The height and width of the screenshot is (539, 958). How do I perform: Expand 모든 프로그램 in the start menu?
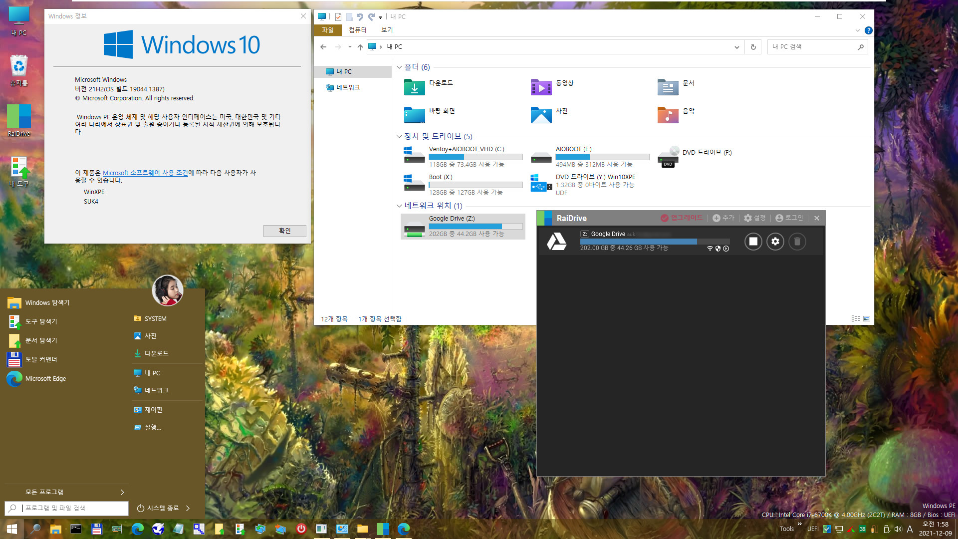[66, 492]
